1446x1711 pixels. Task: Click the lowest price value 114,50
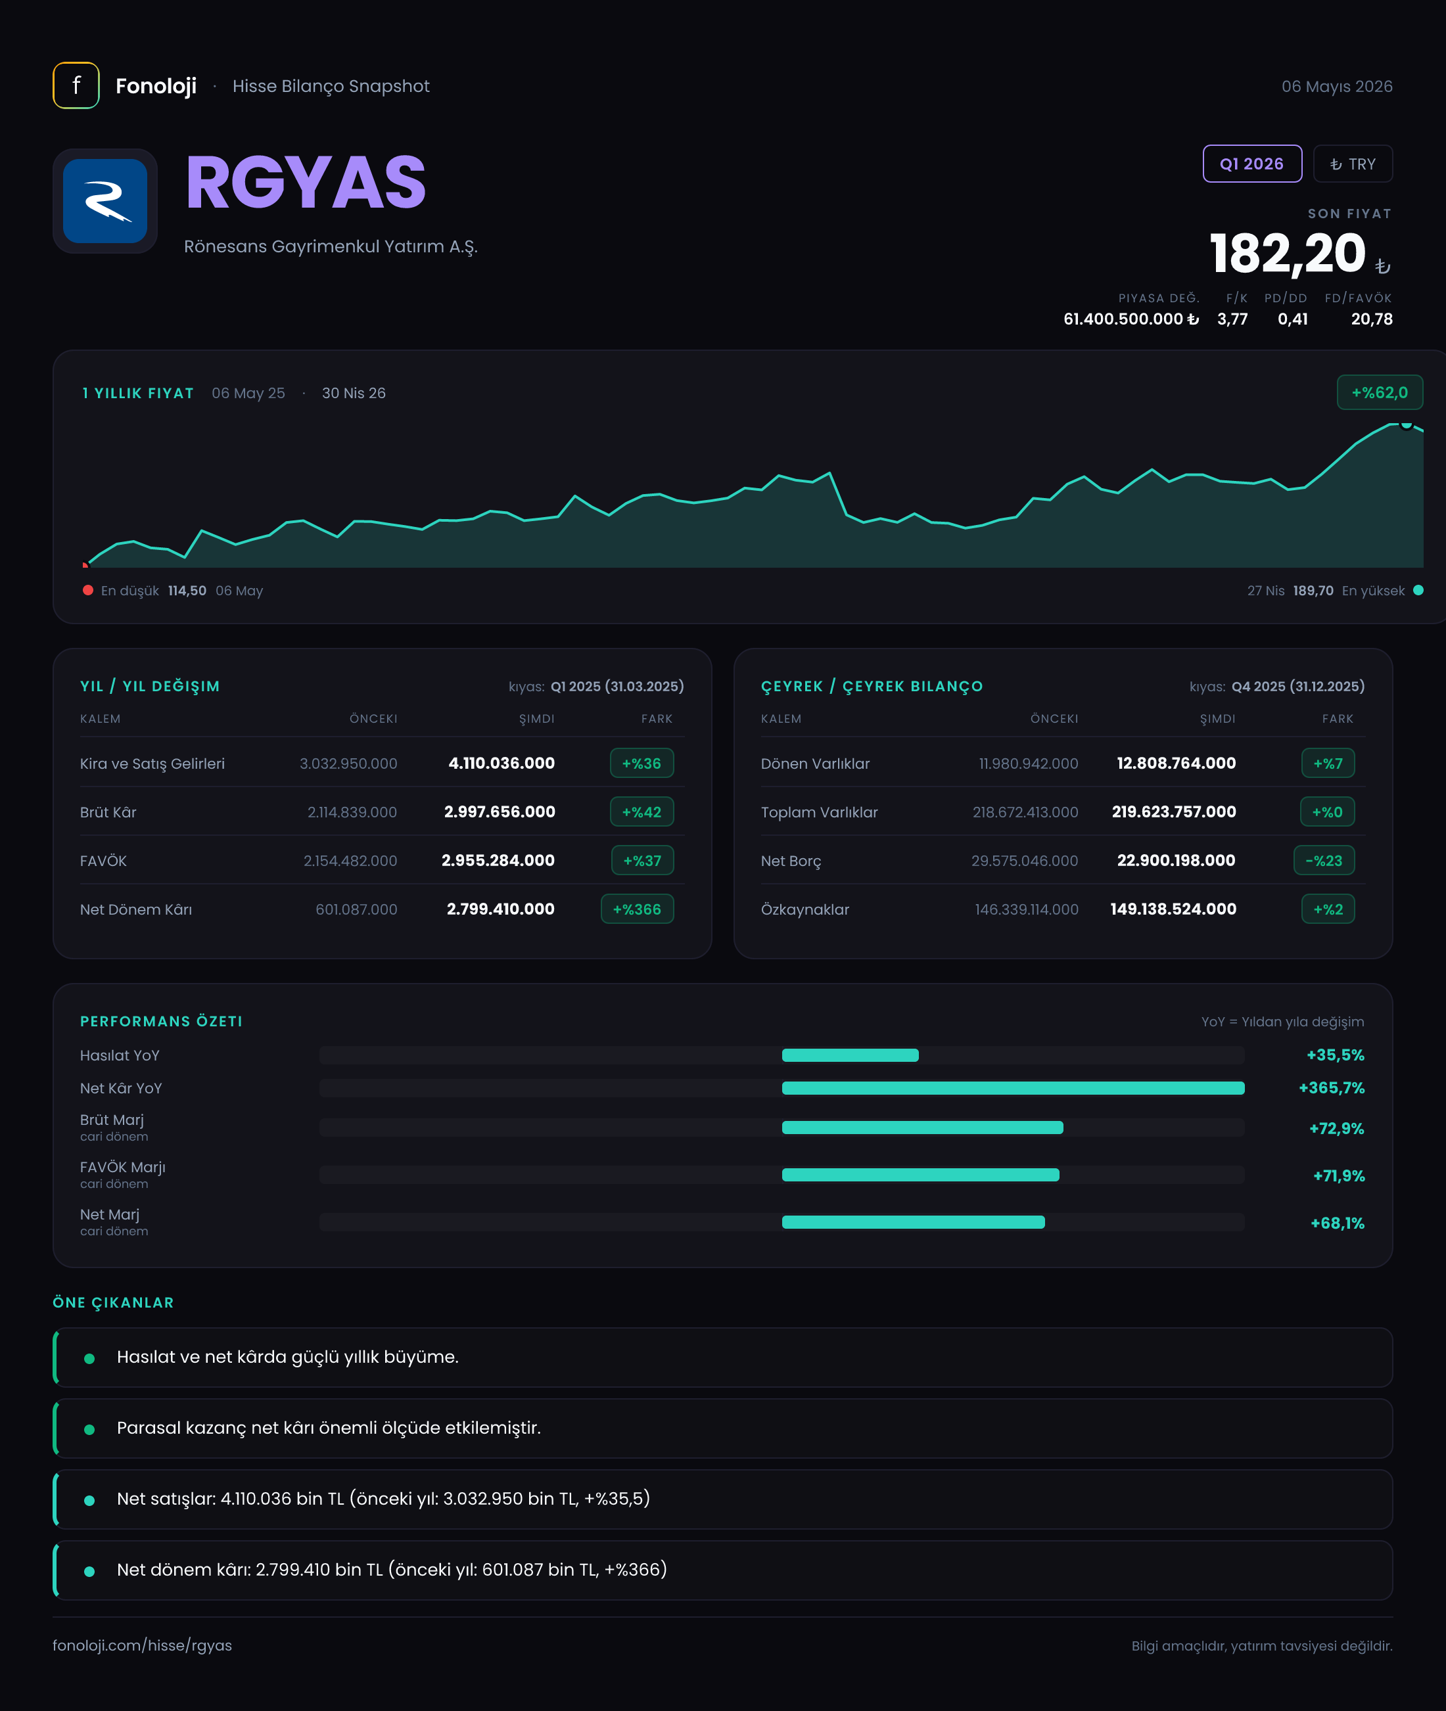pos(187,591)
